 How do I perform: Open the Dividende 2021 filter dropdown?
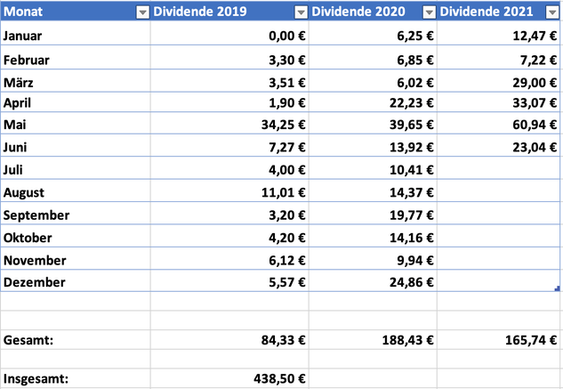[x=551, y=12]
